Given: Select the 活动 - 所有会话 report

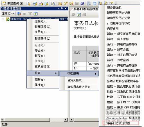Looking at the screenshot, I should [x=118, y=49].
